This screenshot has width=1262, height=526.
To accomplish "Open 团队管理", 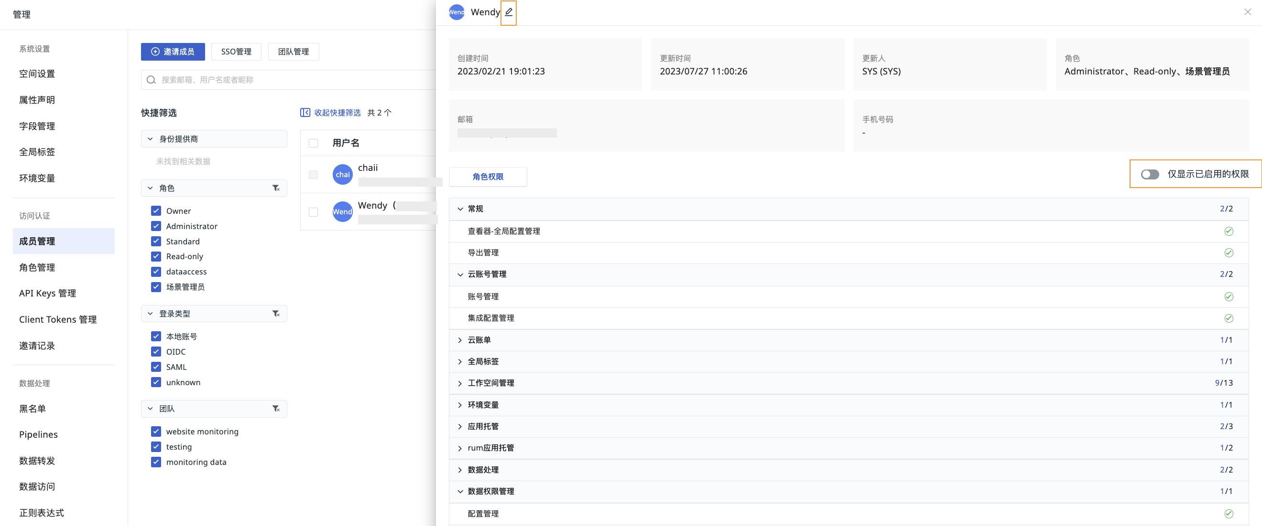I will 294,52.
